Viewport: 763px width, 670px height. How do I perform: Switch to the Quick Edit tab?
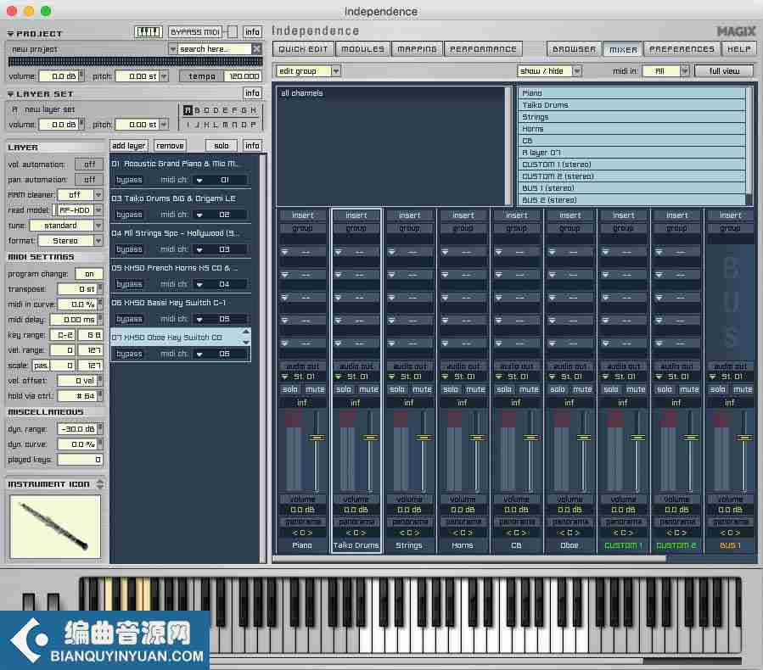(x=303, y=49)
